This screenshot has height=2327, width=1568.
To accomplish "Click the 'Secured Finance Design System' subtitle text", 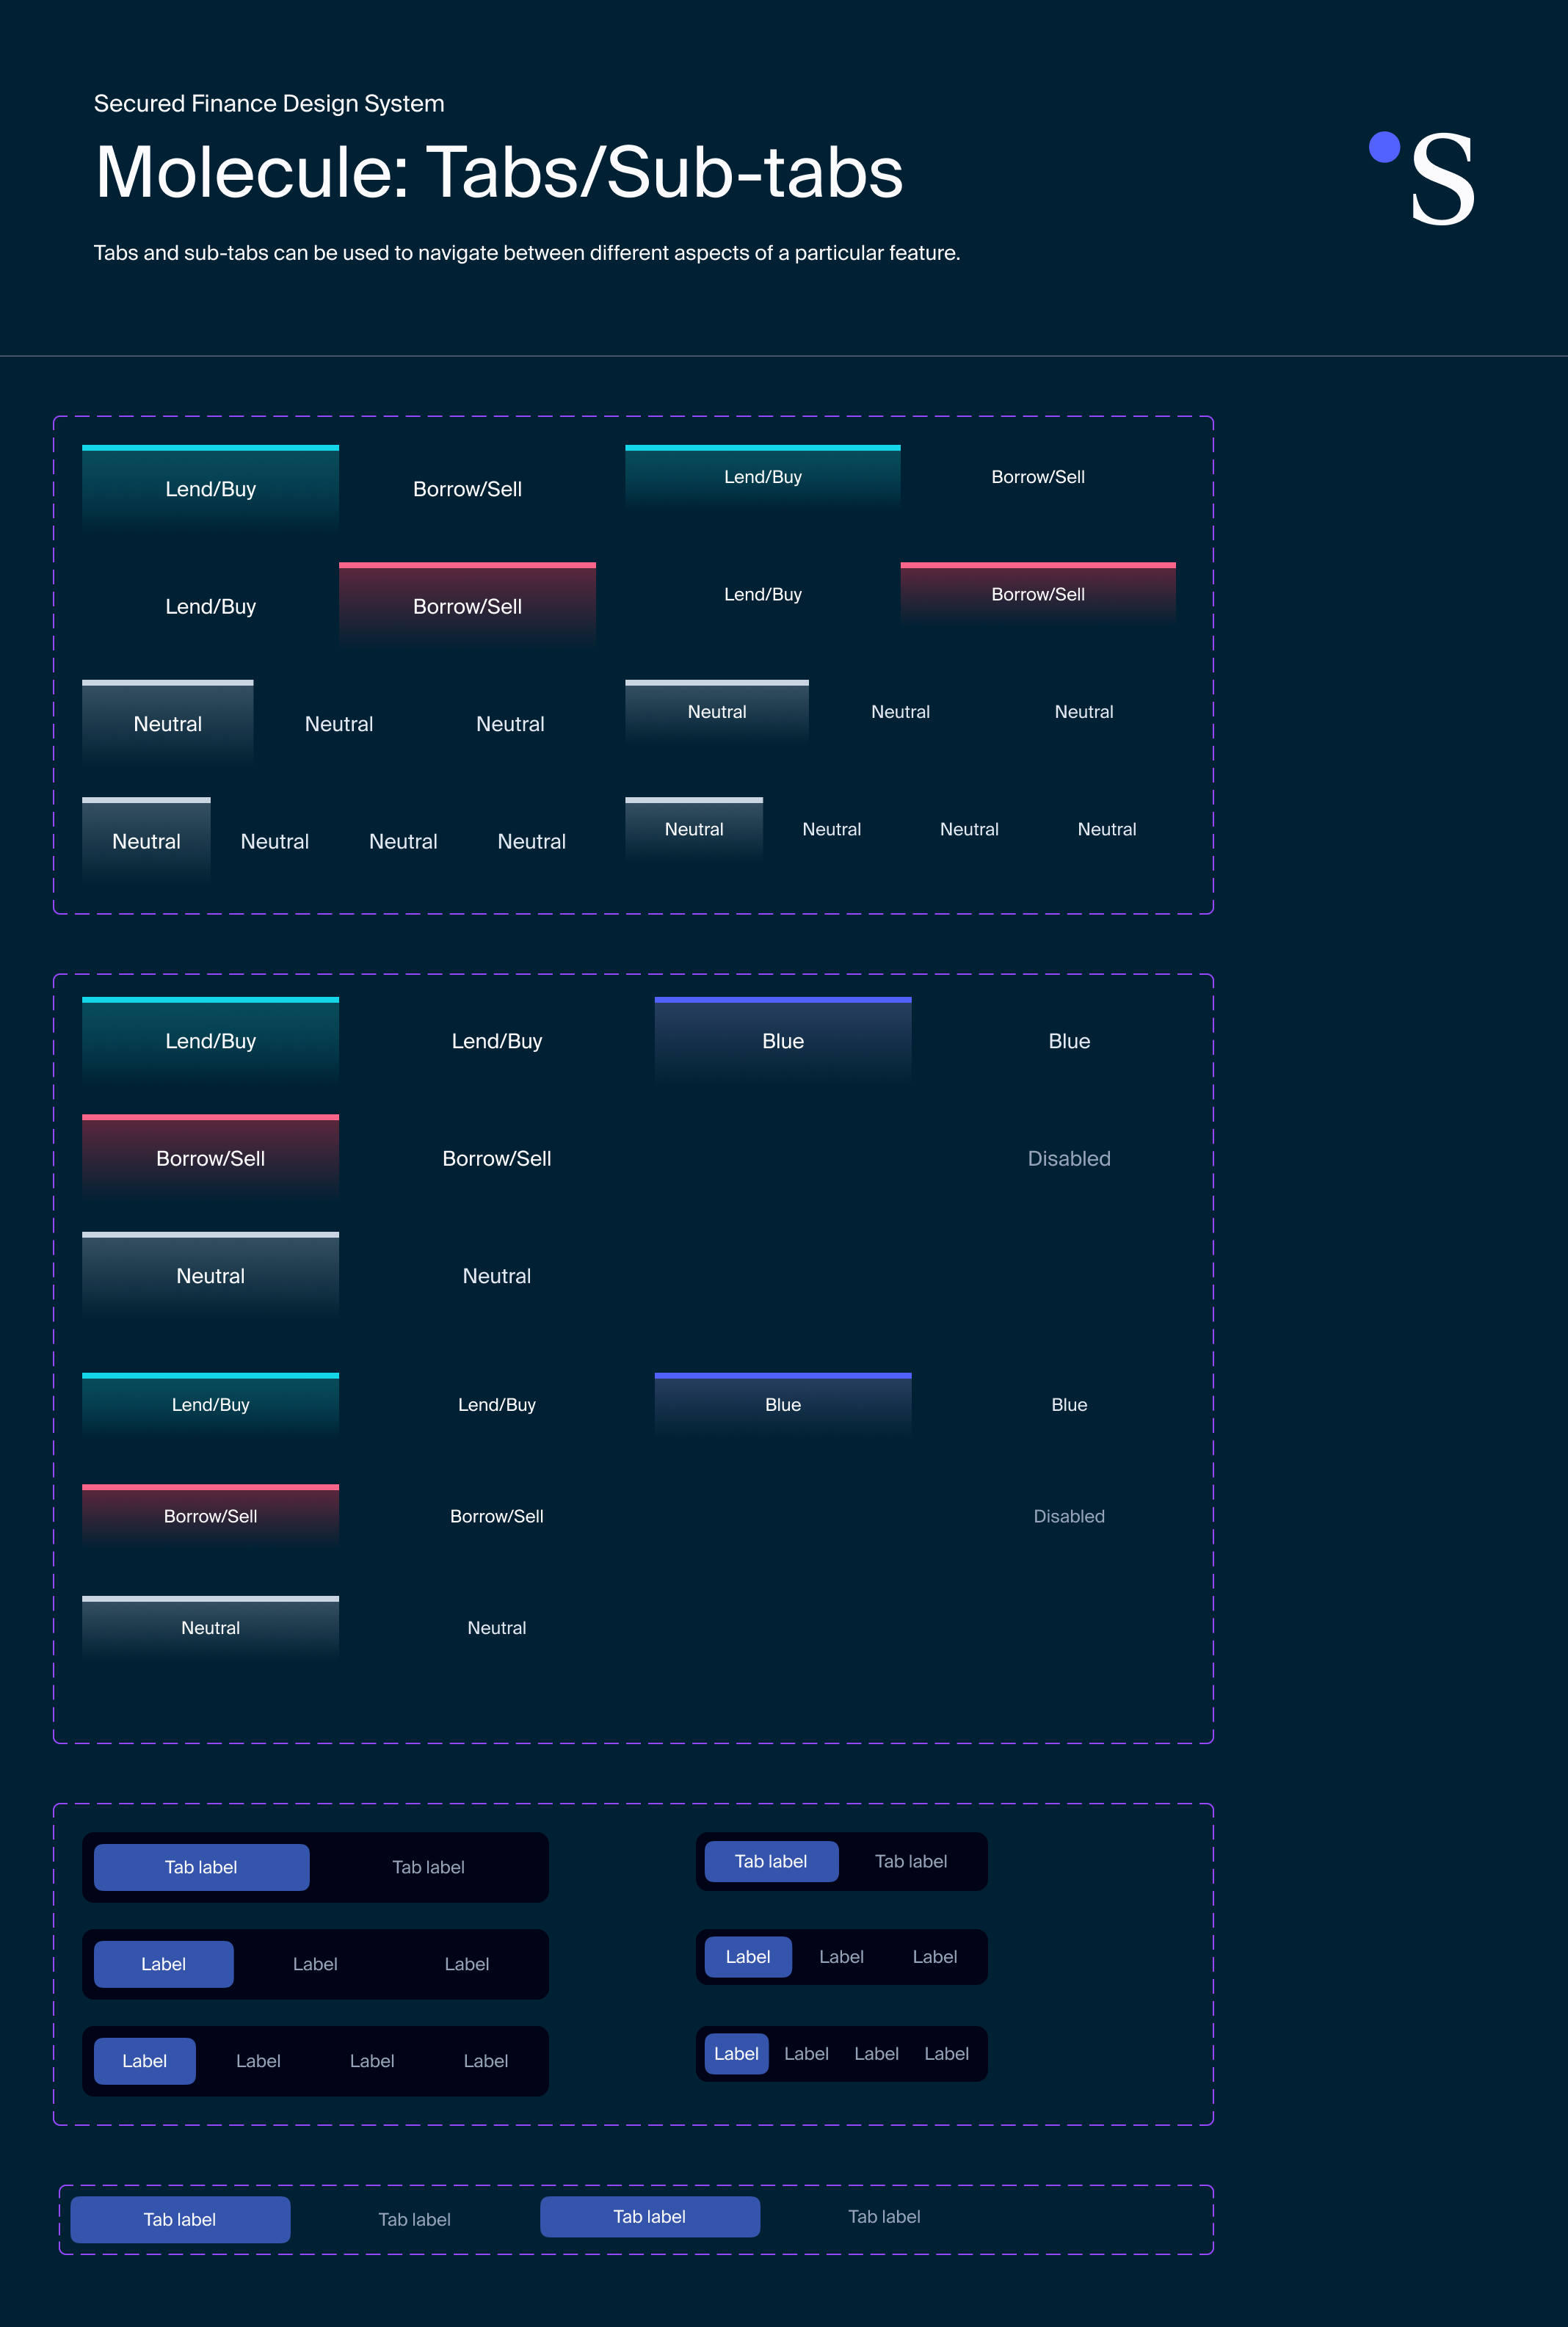I will point(269,104).
